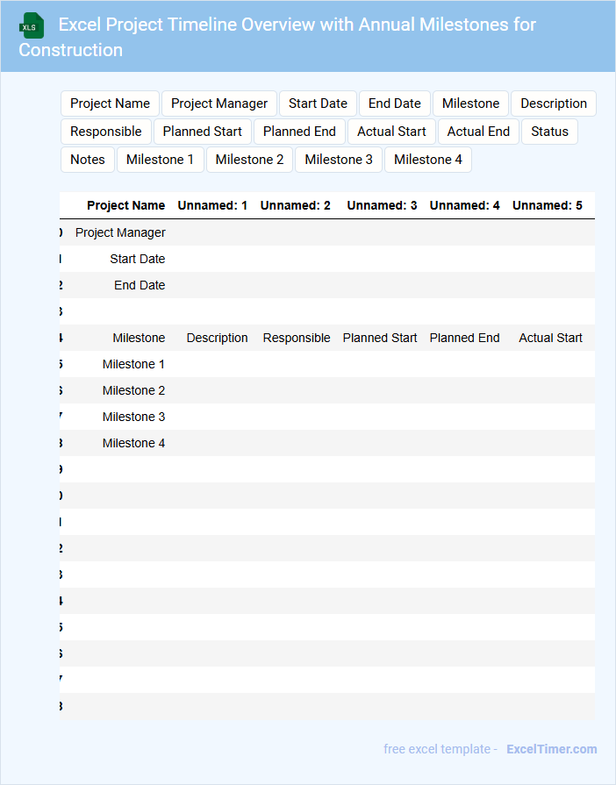The image size is (616, 785).
Task: Click the Start Date tag
Action: click(x=318, y=103)
